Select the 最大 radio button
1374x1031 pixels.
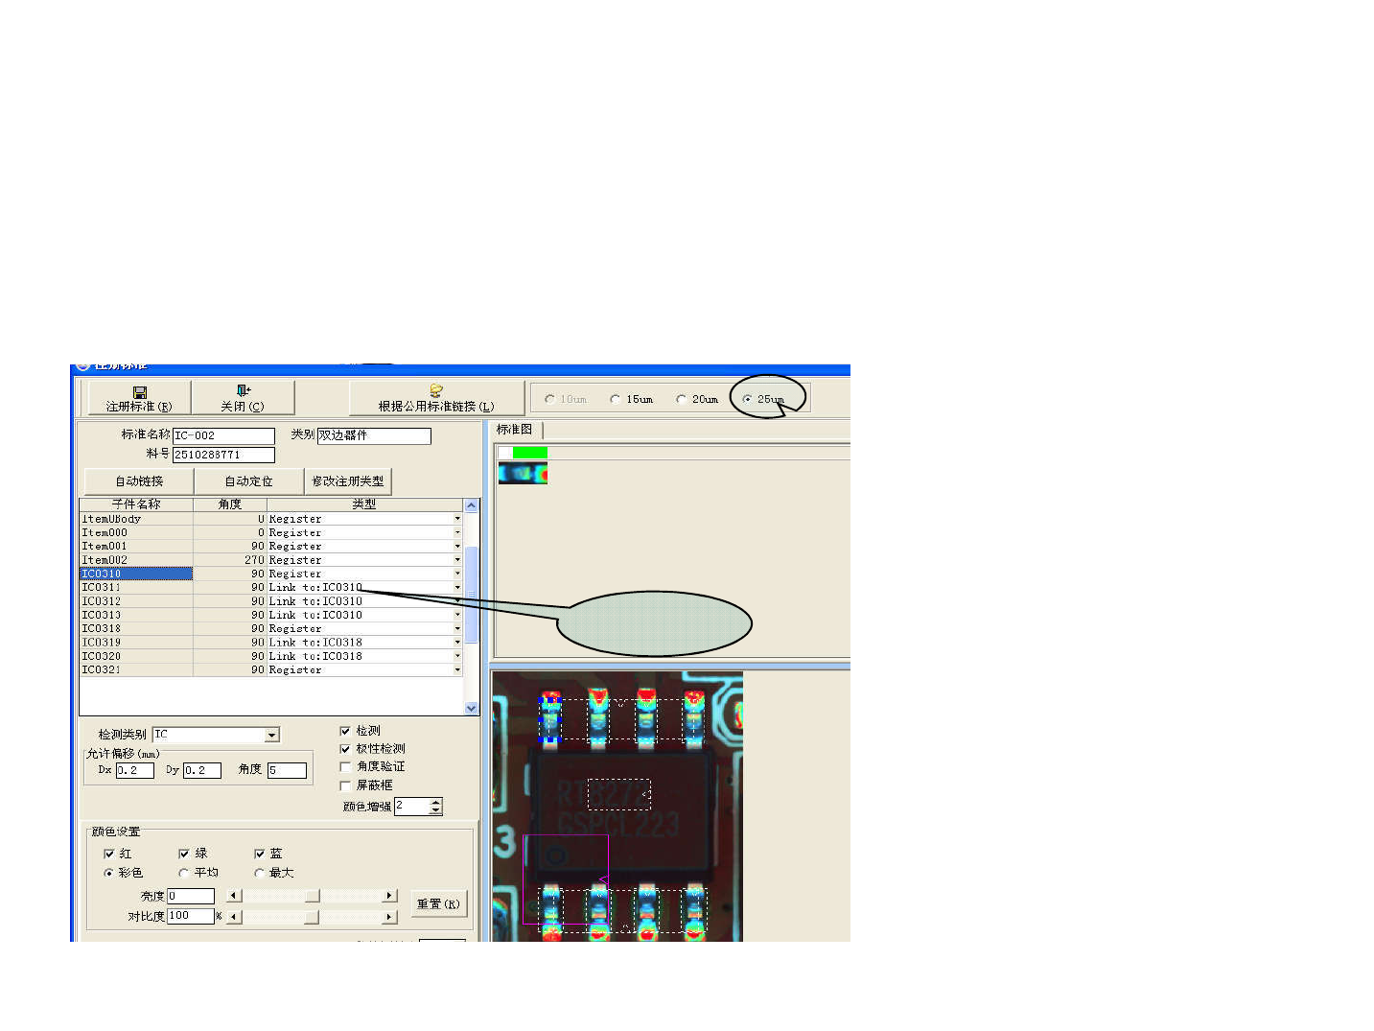(259, 873)
